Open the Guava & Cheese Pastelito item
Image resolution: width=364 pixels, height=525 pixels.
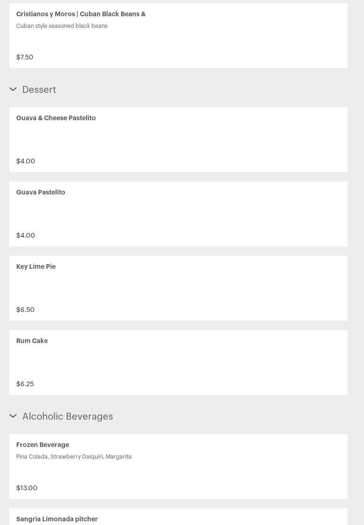click(x=56, y=118)
